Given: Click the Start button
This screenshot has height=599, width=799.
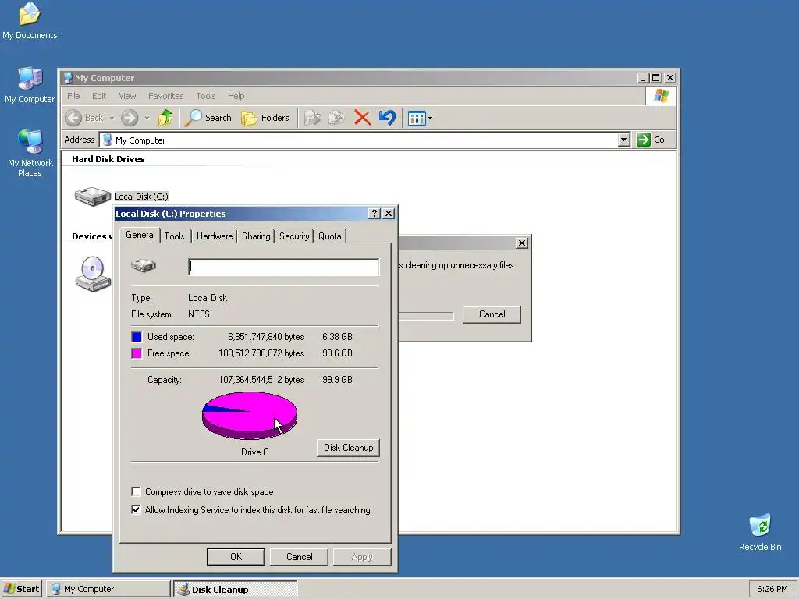Looking at the screenshot, I should coord(21,589).
